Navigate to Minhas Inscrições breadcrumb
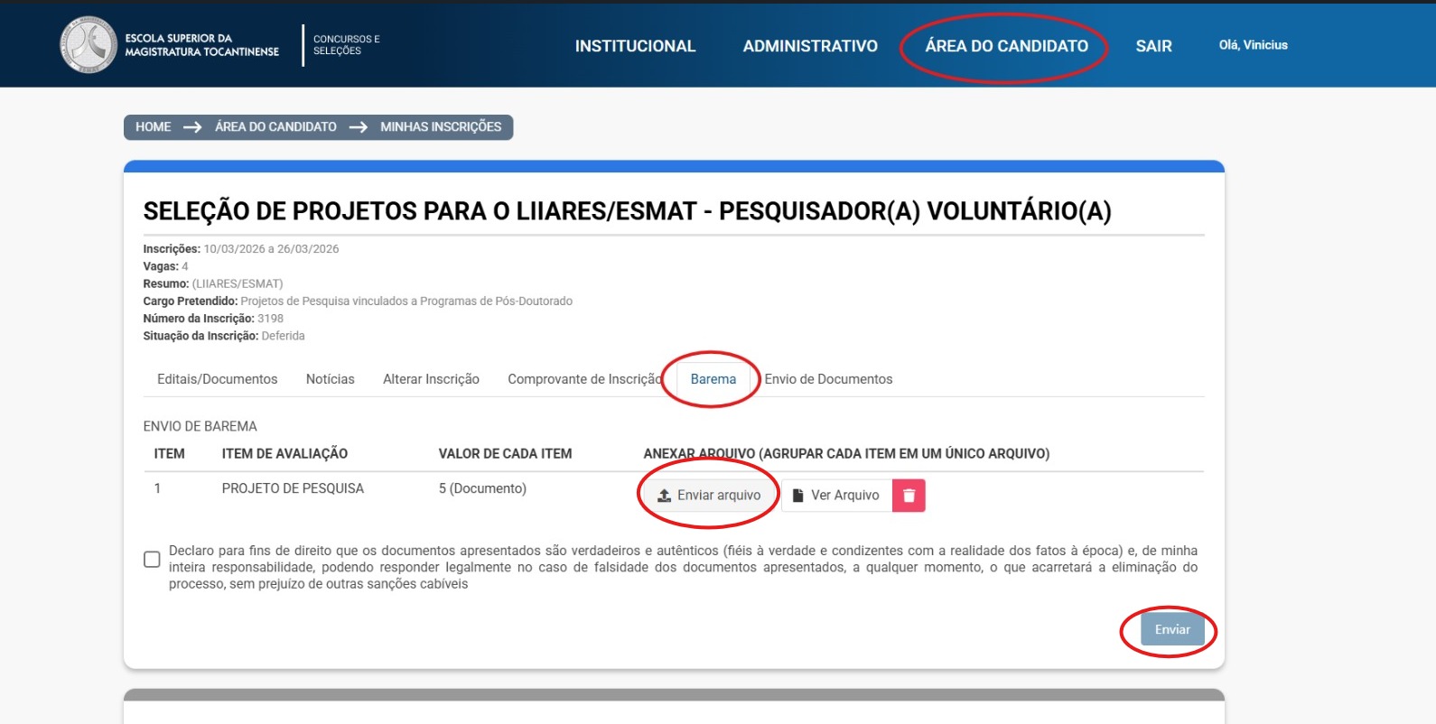The height and width of the screenshot is (724, 1436). (440, 127)
